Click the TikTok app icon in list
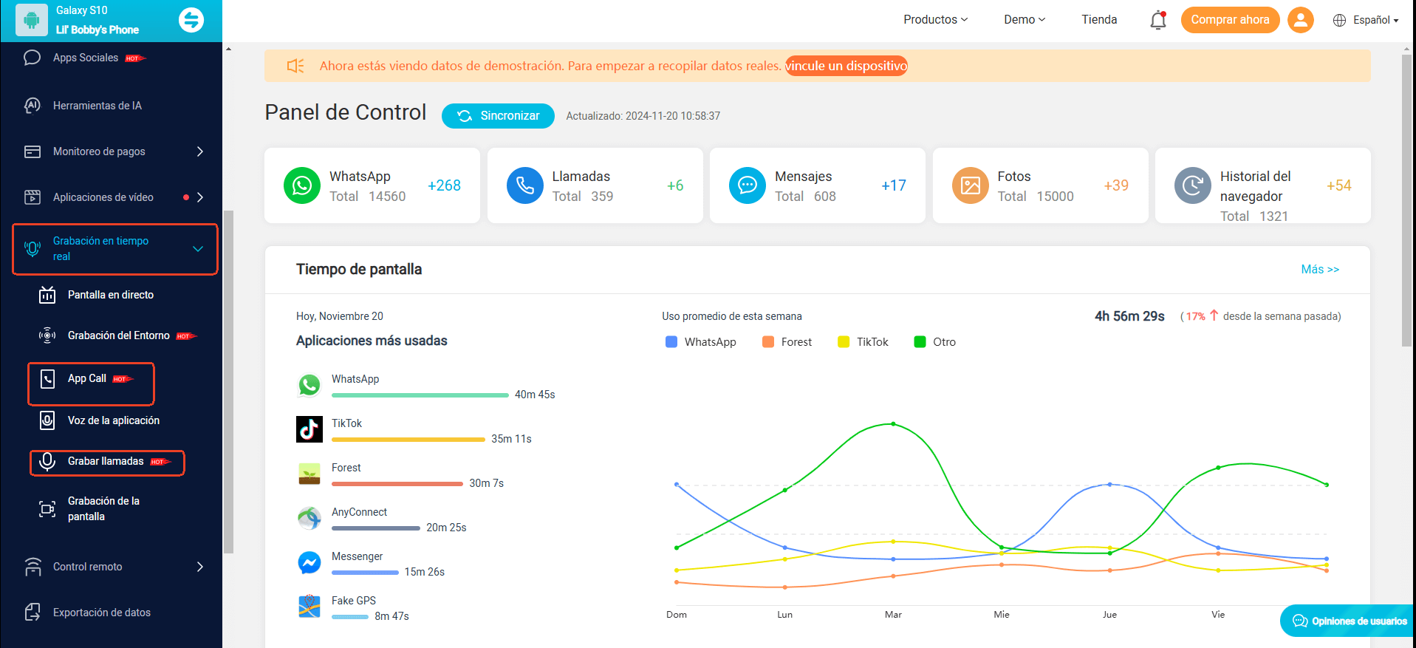The height and width of the screenshot is (648, 1416). coord(309,429)
